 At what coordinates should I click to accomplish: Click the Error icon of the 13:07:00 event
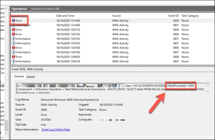[13, 48]
